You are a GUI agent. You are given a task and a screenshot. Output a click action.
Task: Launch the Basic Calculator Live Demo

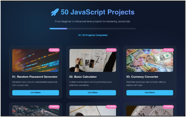(x=93, y=93)
